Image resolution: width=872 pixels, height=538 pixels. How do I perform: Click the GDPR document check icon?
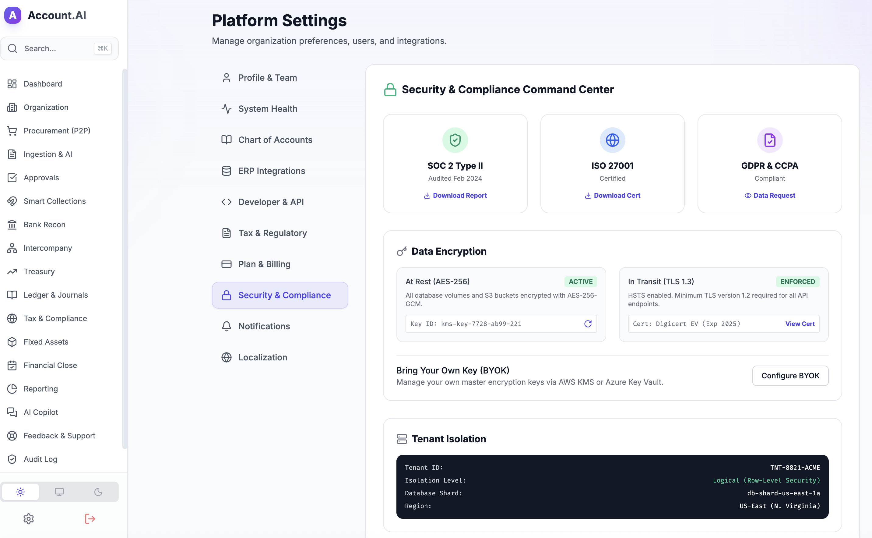(x=770, y=140)
